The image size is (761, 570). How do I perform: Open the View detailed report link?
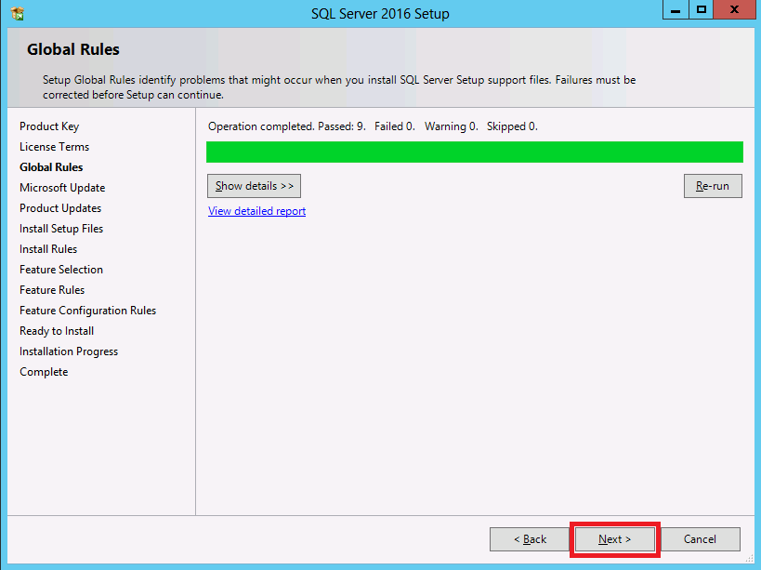(x=256, y=211)
